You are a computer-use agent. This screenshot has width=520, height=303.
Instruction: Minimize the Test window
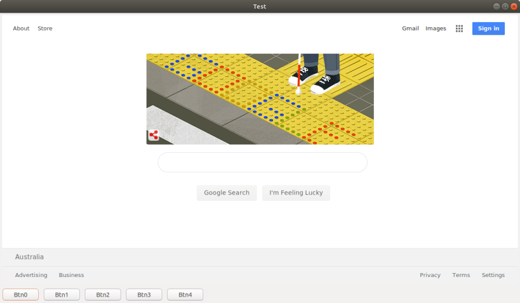[x=497, y=6]
